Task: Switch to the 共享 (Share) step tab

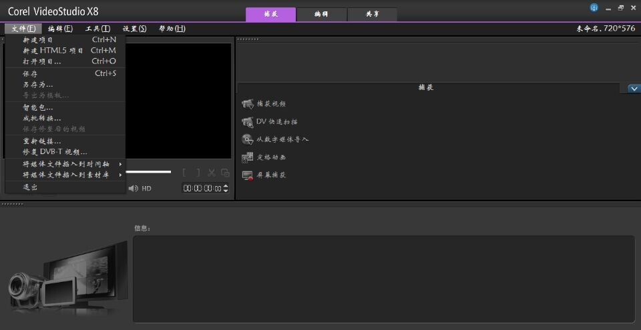Action: point(372,14)
